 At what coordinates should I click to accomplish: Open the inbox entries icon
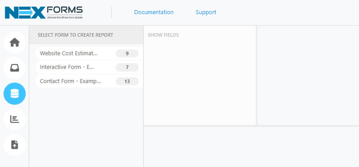coord(15,68)
